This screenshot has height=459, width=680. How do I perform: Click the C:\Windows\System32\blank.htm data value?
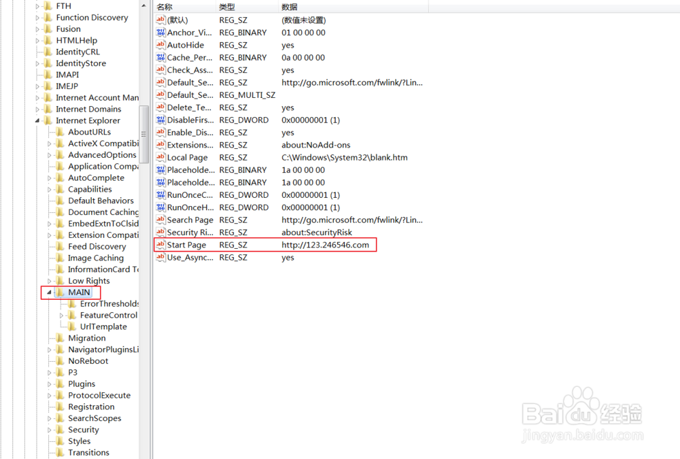(x=344, y=158)
